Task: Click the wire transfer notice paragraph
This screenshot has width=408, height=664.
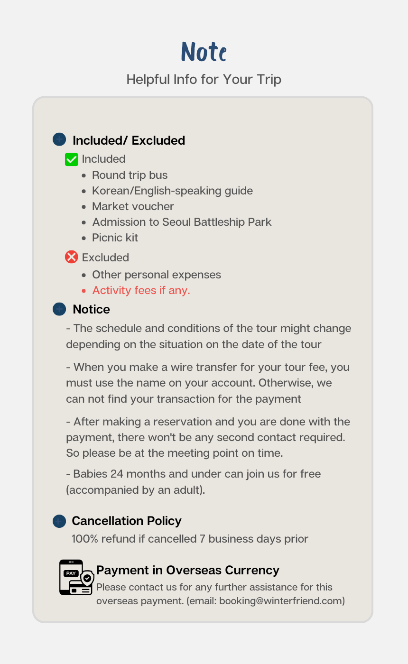Action: click(208, 383)
